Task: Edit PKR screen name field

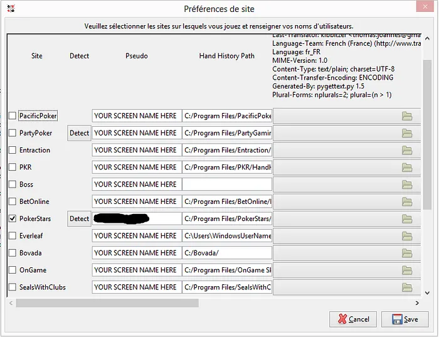Action: coord(137,167)
